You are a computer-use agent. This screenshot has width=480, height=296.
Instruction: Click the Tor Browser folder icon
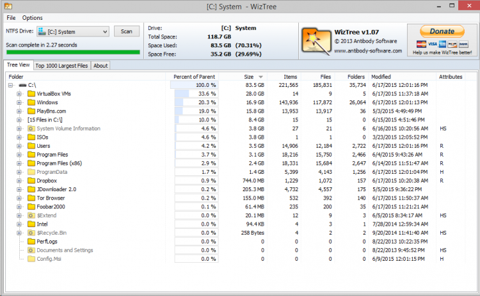click(31, 198)
